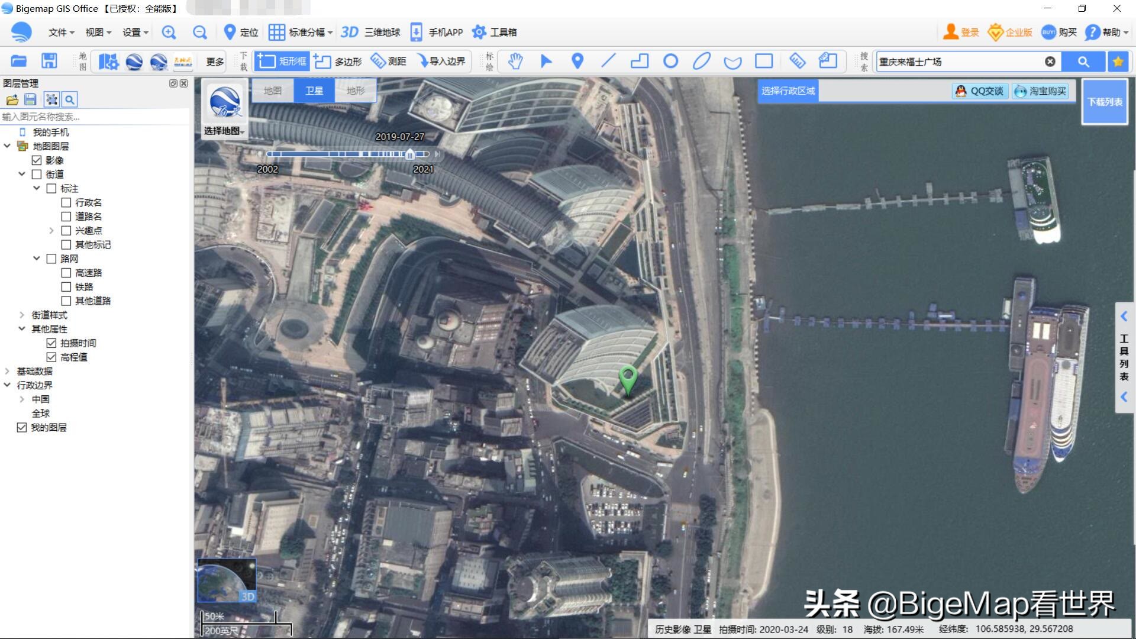Select the draw ellipse tool
The image size is (1136, 639).
702,61
